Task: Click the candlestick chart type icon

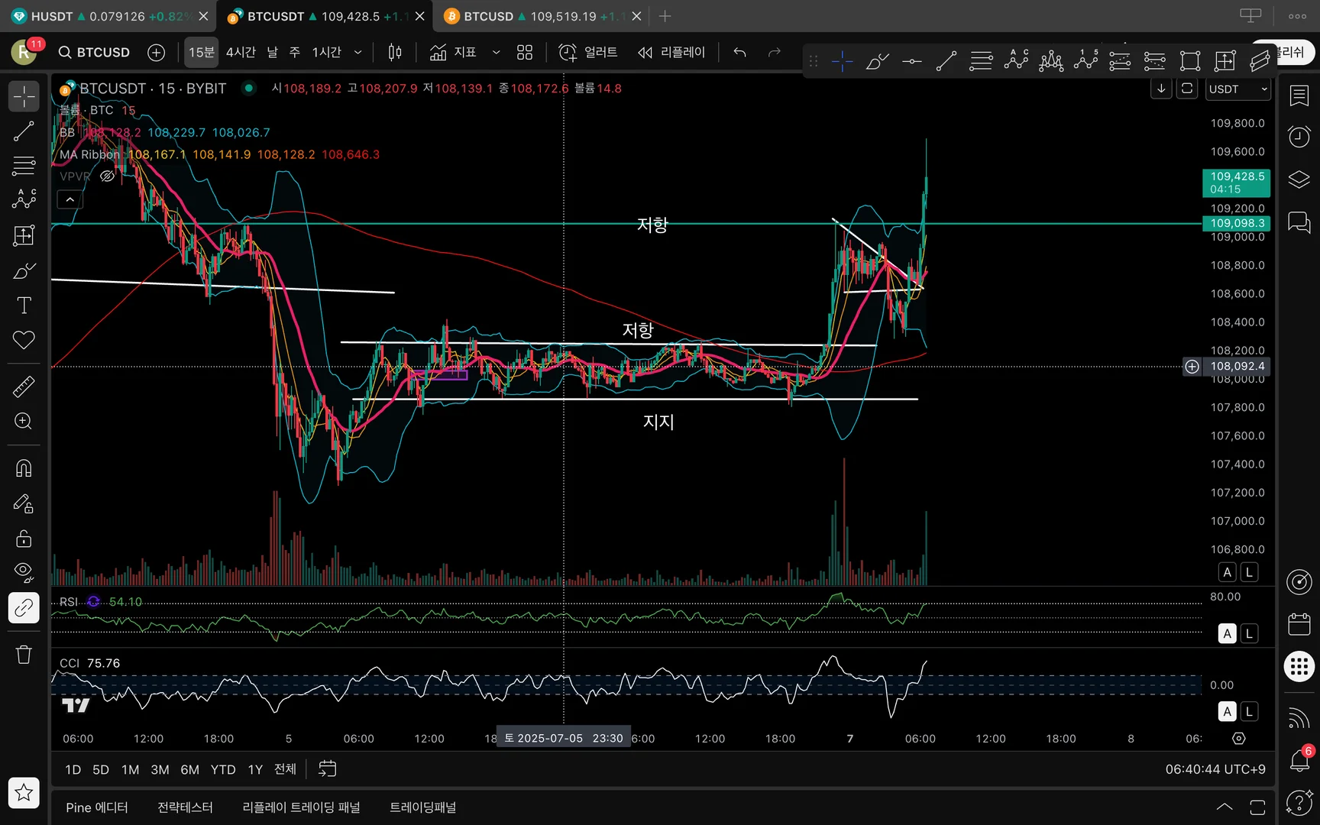Action: click(x=395, y=52)
